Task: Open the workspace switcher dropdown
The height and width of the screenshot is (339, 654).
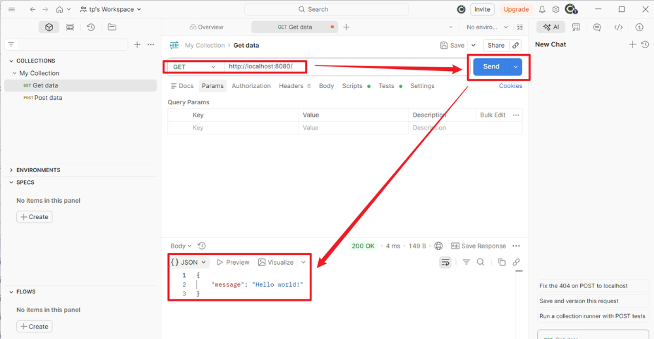Action: coord(110,9)
